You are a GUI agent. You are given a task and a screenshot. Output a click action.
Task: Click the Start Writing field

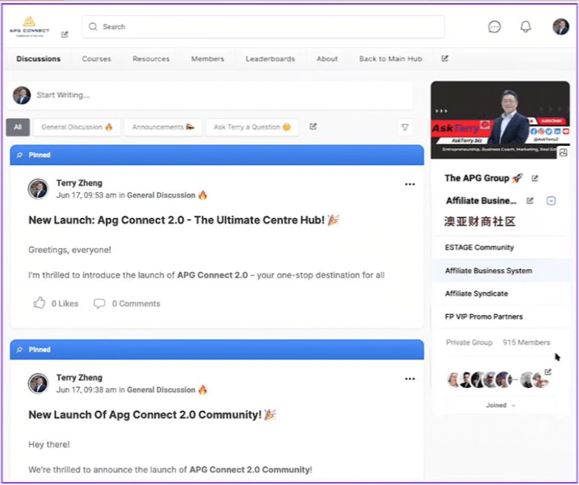coord(210,95)
